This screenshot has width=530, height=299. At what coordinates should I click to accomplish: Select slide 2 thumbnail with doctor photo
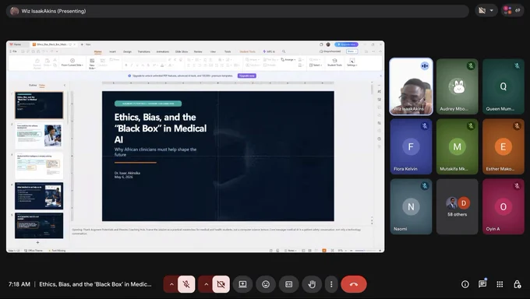click(39, 135)
